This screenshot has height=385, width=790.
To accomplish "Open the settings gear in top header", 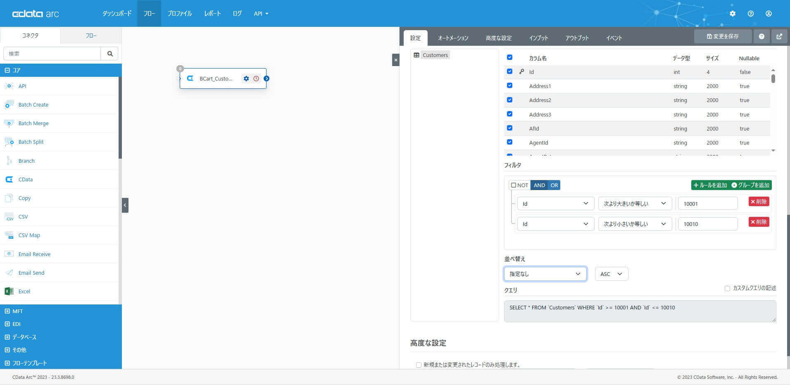I will click(x=732, y=14).
